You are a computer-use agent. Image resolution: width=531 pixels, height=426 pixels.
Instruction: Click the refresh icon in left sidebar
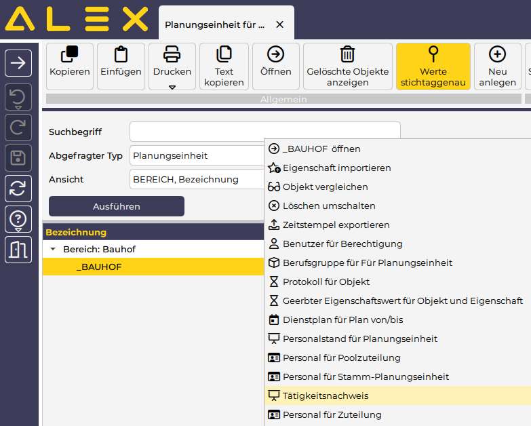click(18, 188)
